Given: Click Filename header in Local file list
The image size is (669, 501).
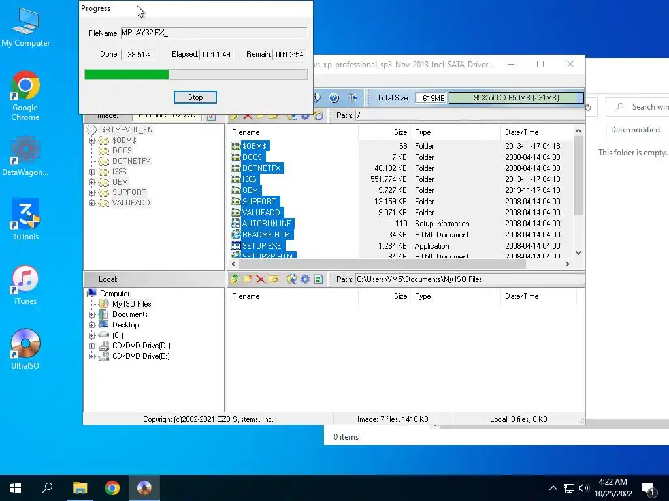Looking at the screenshot, I should (293, 296).
